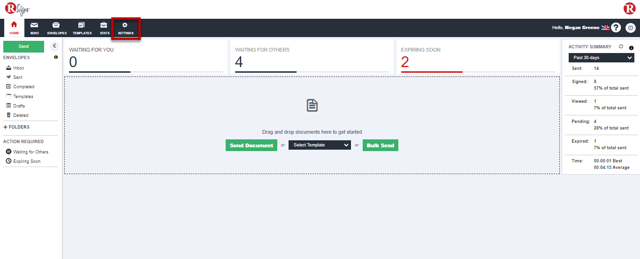Viewport: 640px width, 259px height.
Task: Open the Send tab with envelope icon
Action: click(34, 28)
